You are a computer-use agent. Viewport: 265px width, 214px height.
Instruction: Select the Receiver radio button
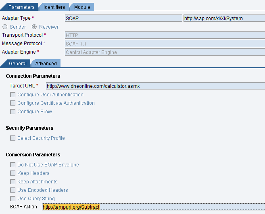pyautogui.click(x=34, y=27)
